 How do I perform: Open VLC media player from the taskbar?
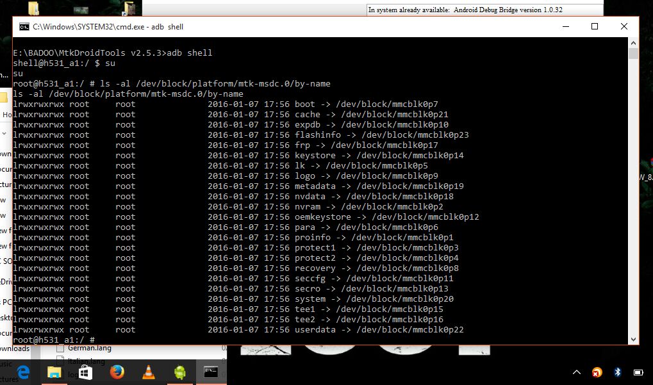point(147,372)
